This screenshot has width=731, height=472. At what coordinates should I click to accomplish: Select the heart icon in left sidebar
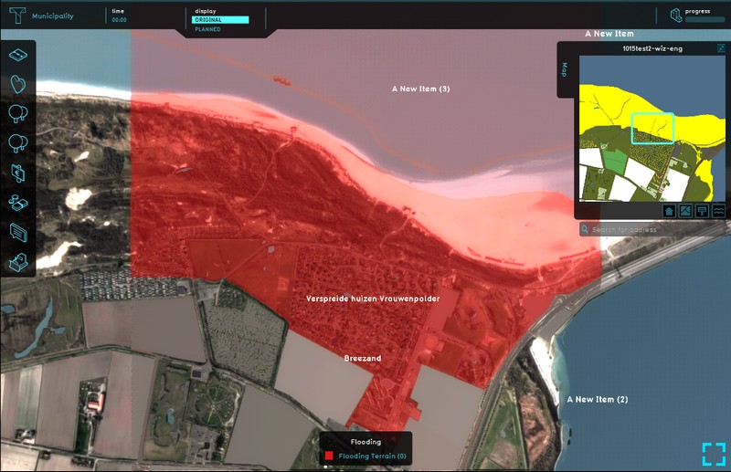(x=18, y=84)
